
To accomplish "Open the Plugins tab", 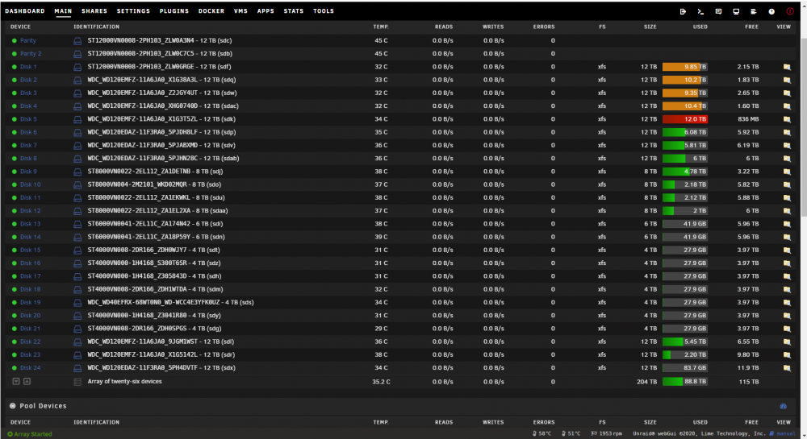I will (174, 11).
